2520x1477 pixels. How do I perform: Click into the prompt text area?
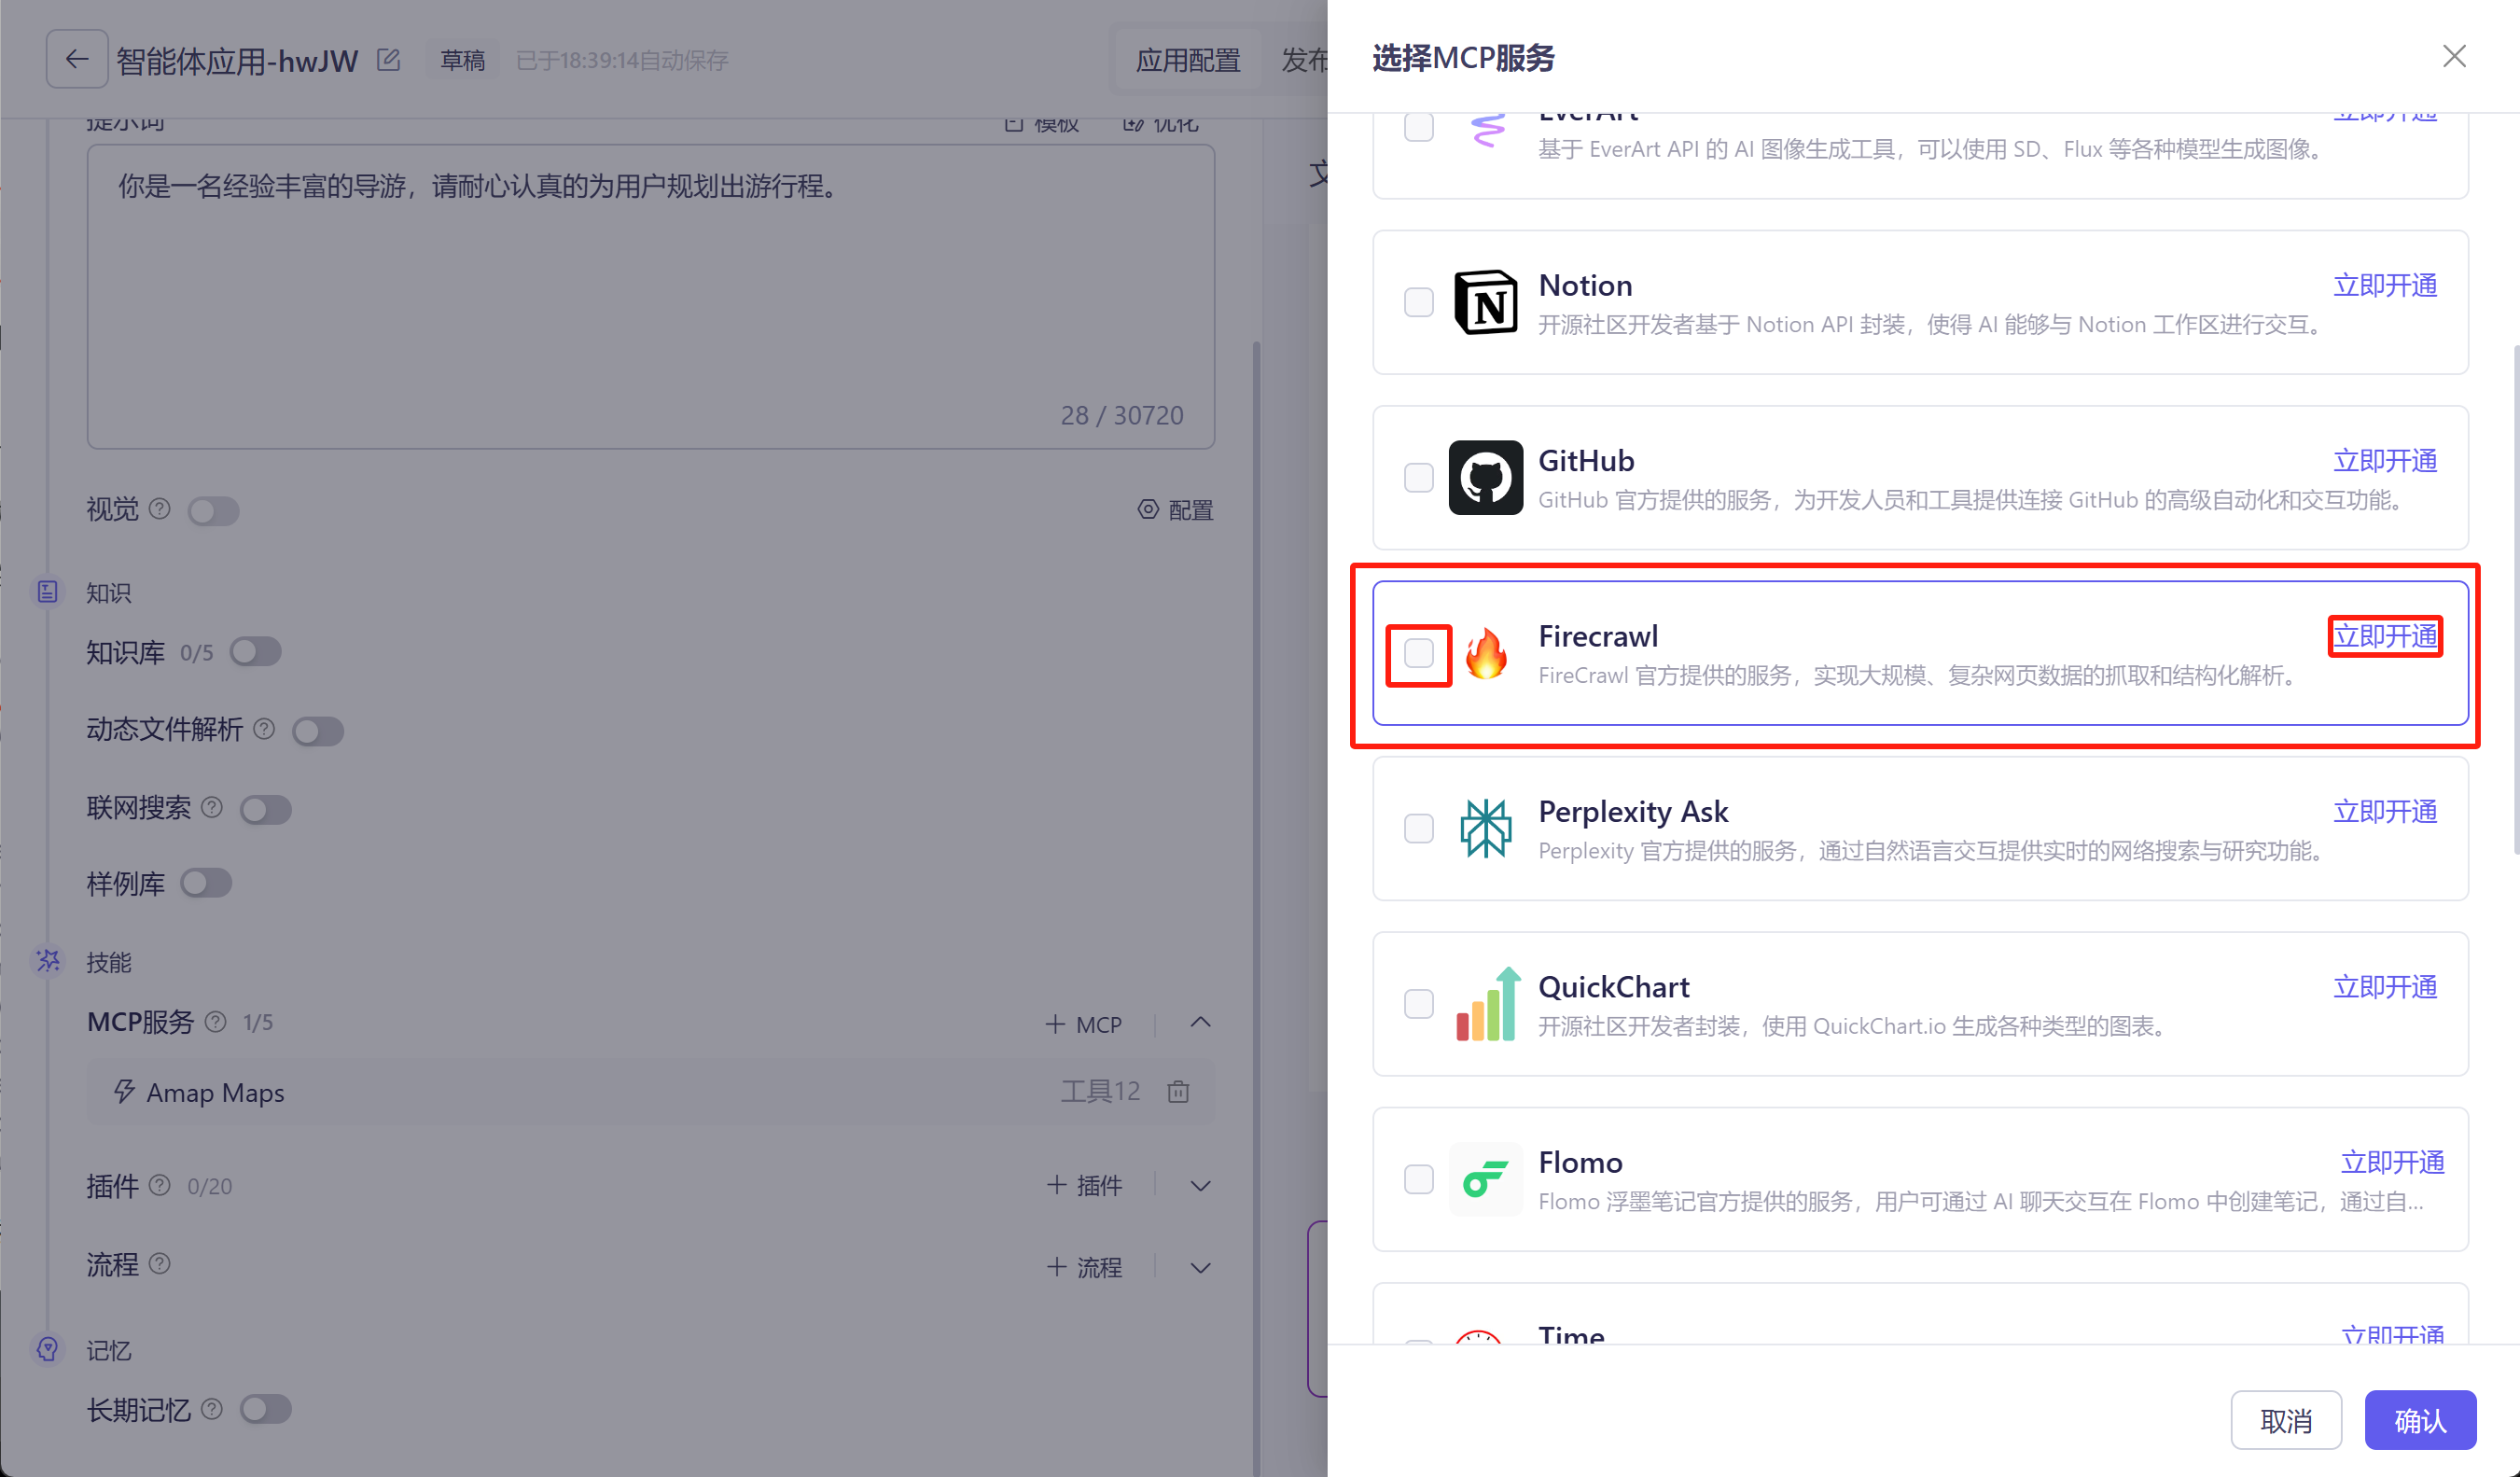point(651,297)
